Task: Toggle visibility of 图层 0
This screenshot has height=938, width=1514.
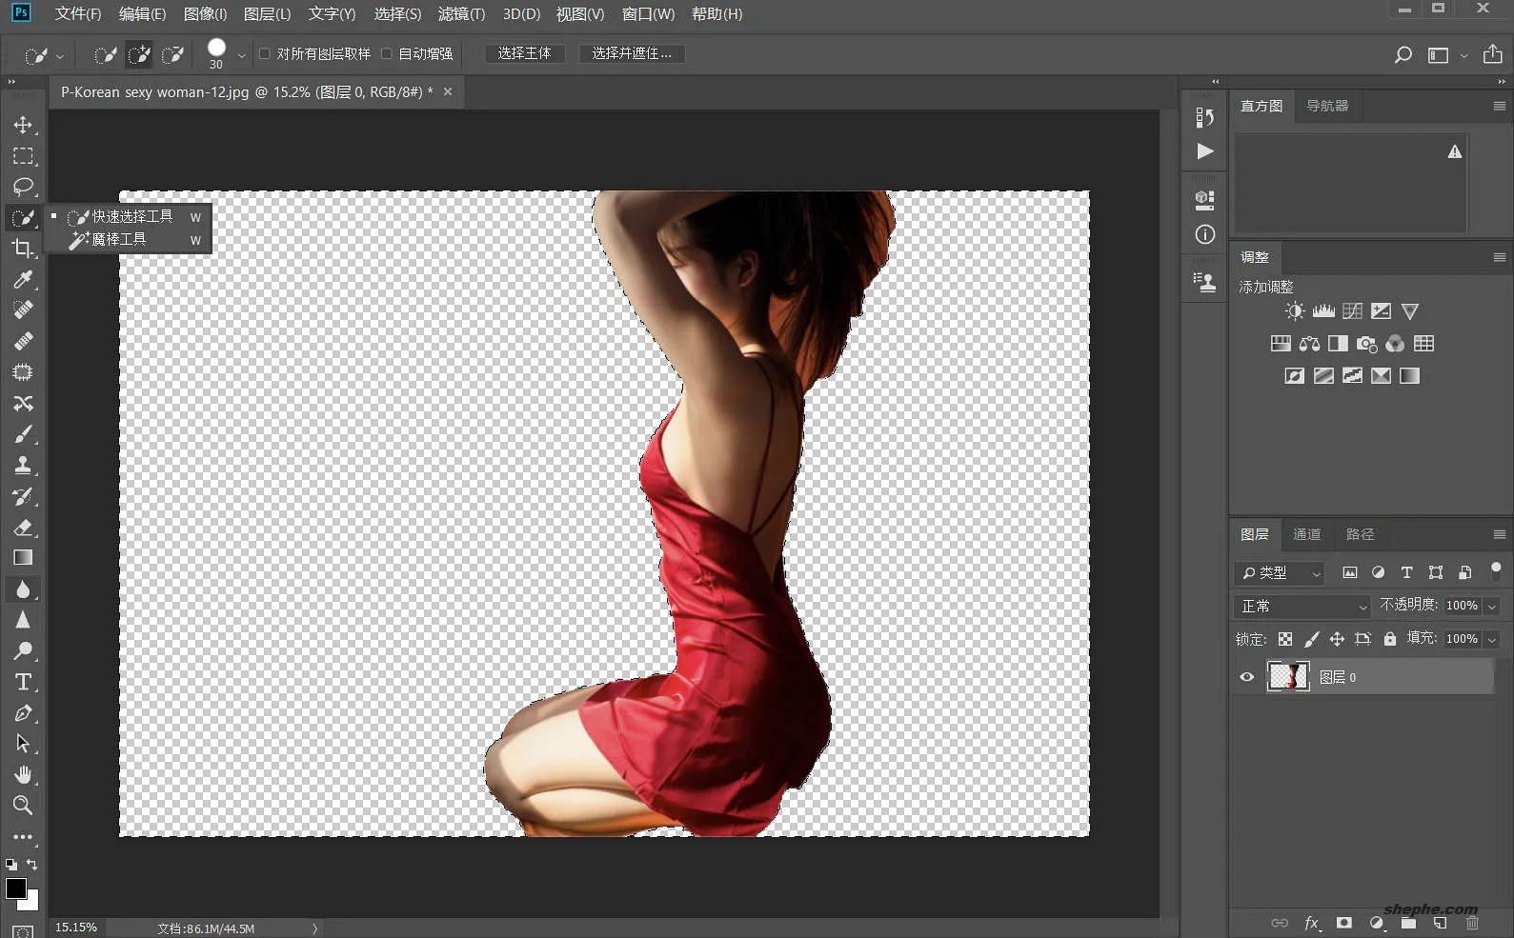Action: (1246, 677)
